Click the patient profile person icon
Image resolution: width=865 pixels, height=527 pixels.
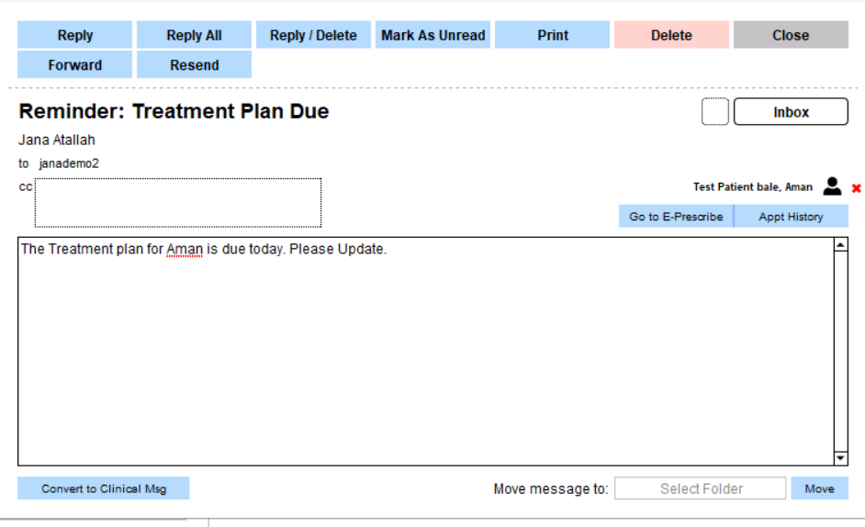tap(832, 186)
